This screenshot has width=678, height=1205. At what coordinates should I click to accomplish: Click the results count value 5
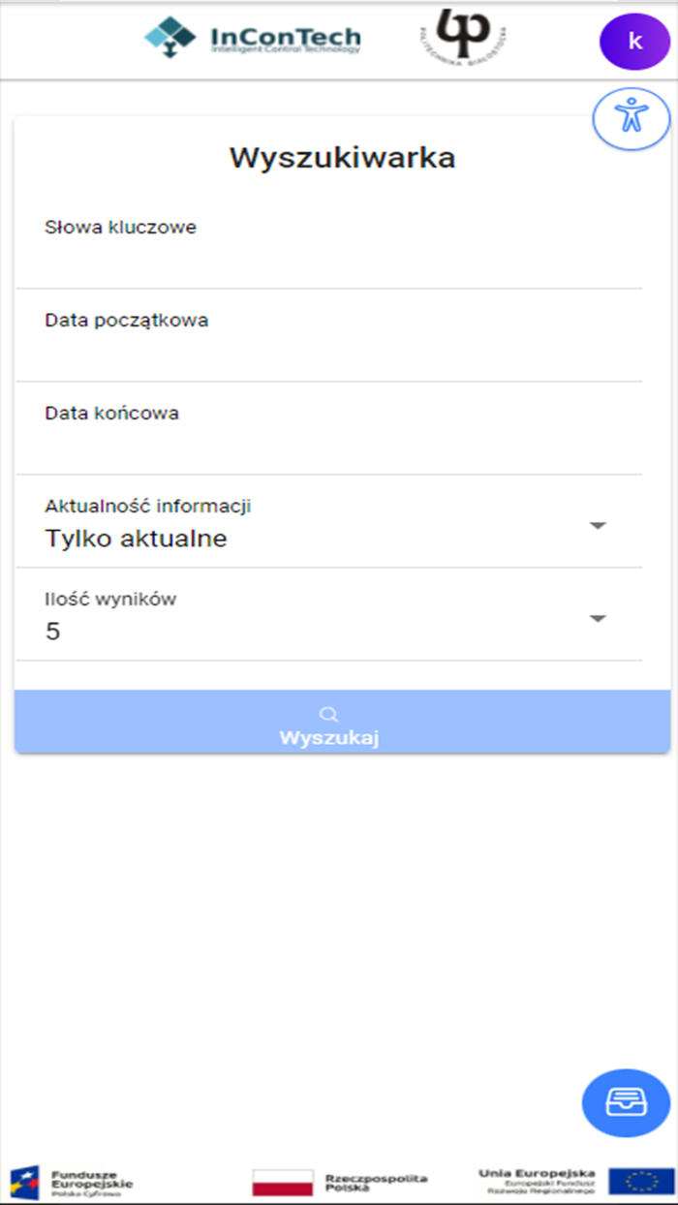[x=54, y=631]
